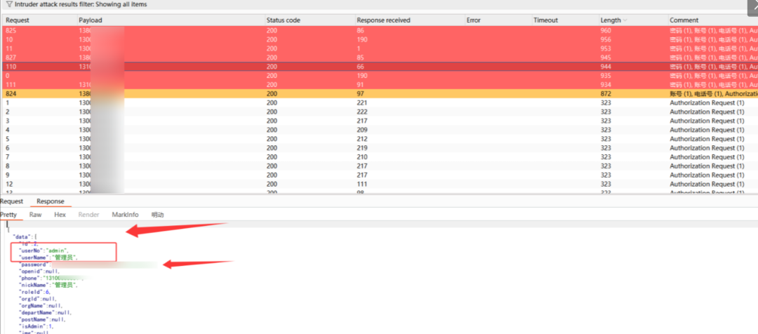This screenshot has height=334, width=758.
Task: Click the response received value 97
Action: point(360,94)
